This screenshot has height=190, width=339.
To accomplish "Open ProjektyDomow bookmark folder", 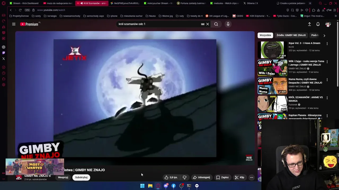I will pos(19,16).
